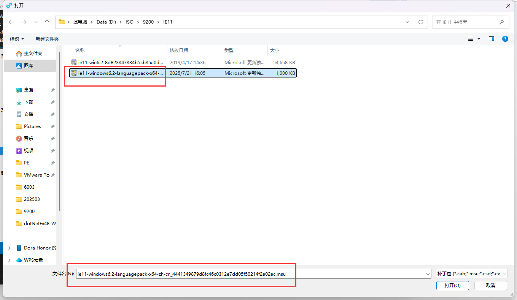517x300 pixels.
Task: Sort files by 类型 column
Action: point(229,50)
